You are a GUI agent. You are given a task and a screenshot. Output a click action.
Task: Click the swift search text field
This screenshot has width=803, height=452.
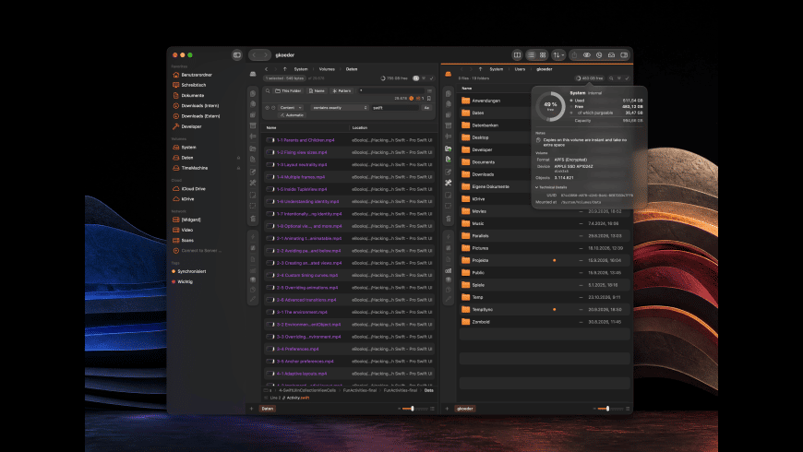coord(395,108)
